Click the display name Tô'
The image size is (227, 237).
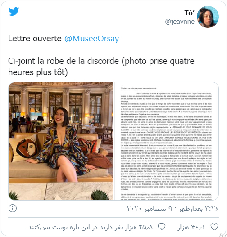click(x=189, y=13)
